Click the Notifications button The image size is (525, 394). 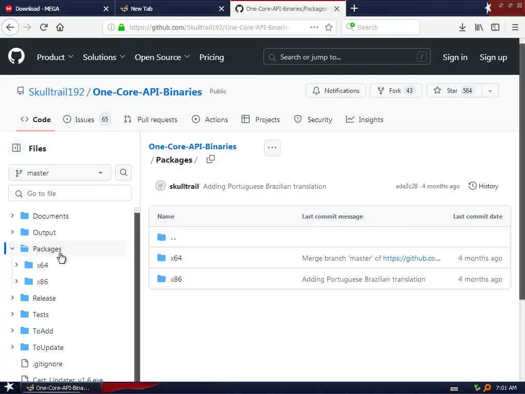[336, 91]
